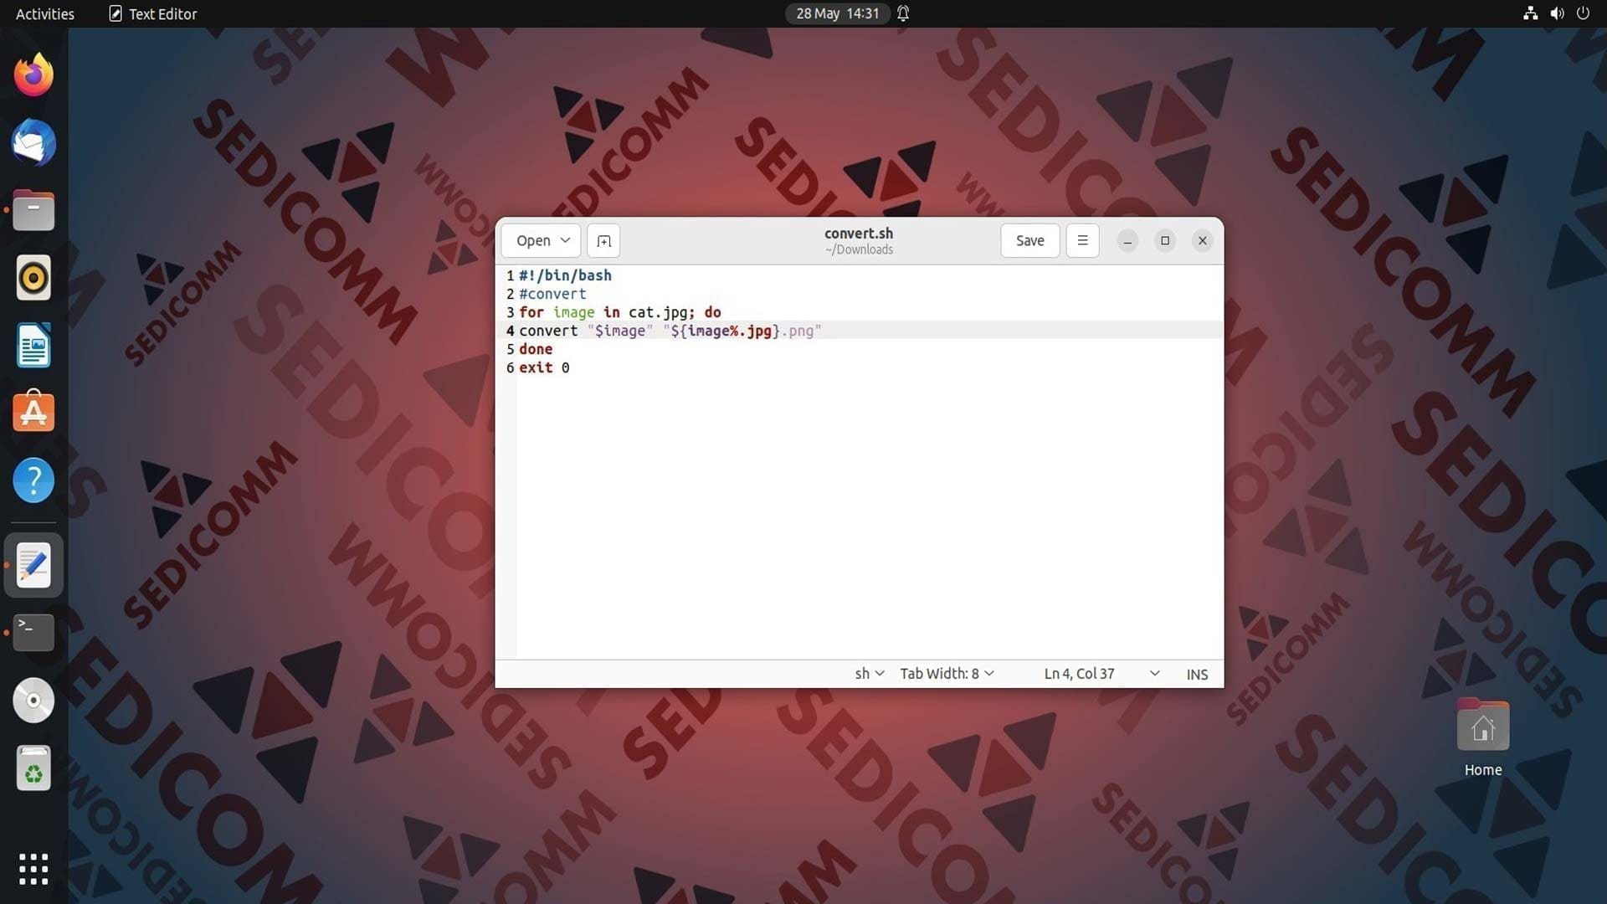The height and width of the screenshot is (904, 1607).
Task: Maximize the convert.sh editor window
Action: pyautogui.click(x=1165, y=241)
